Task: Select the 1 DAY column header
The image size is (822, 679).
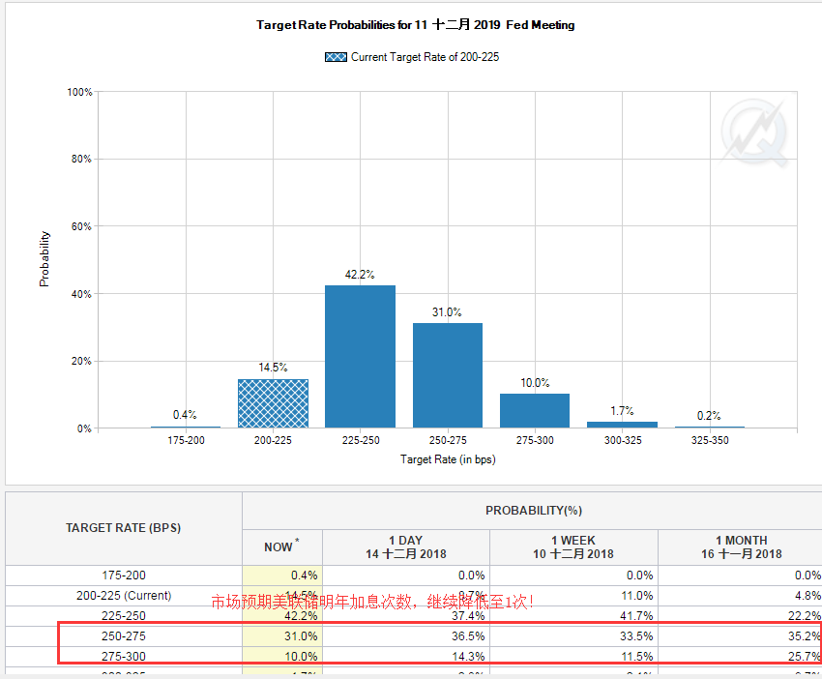Action: tap(406, 546)
